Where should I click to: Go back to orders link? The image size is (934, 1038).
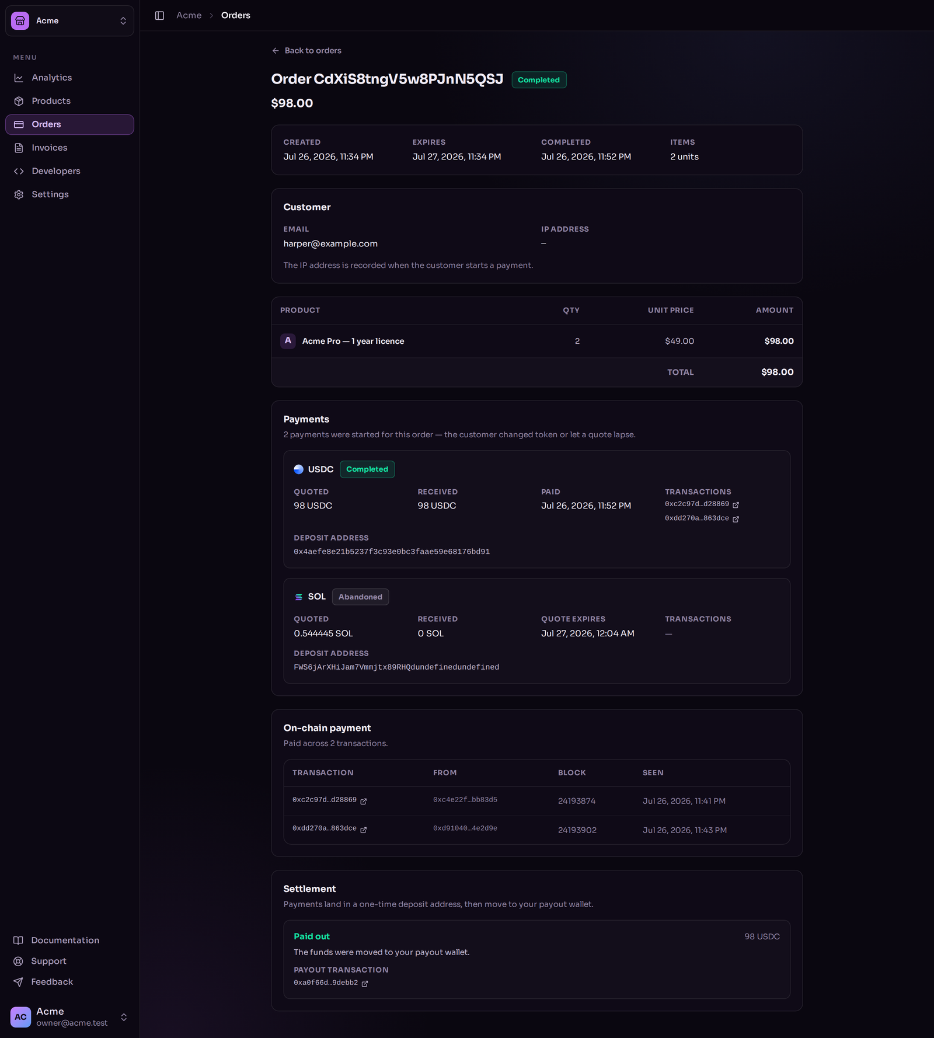tap(306, 51)
